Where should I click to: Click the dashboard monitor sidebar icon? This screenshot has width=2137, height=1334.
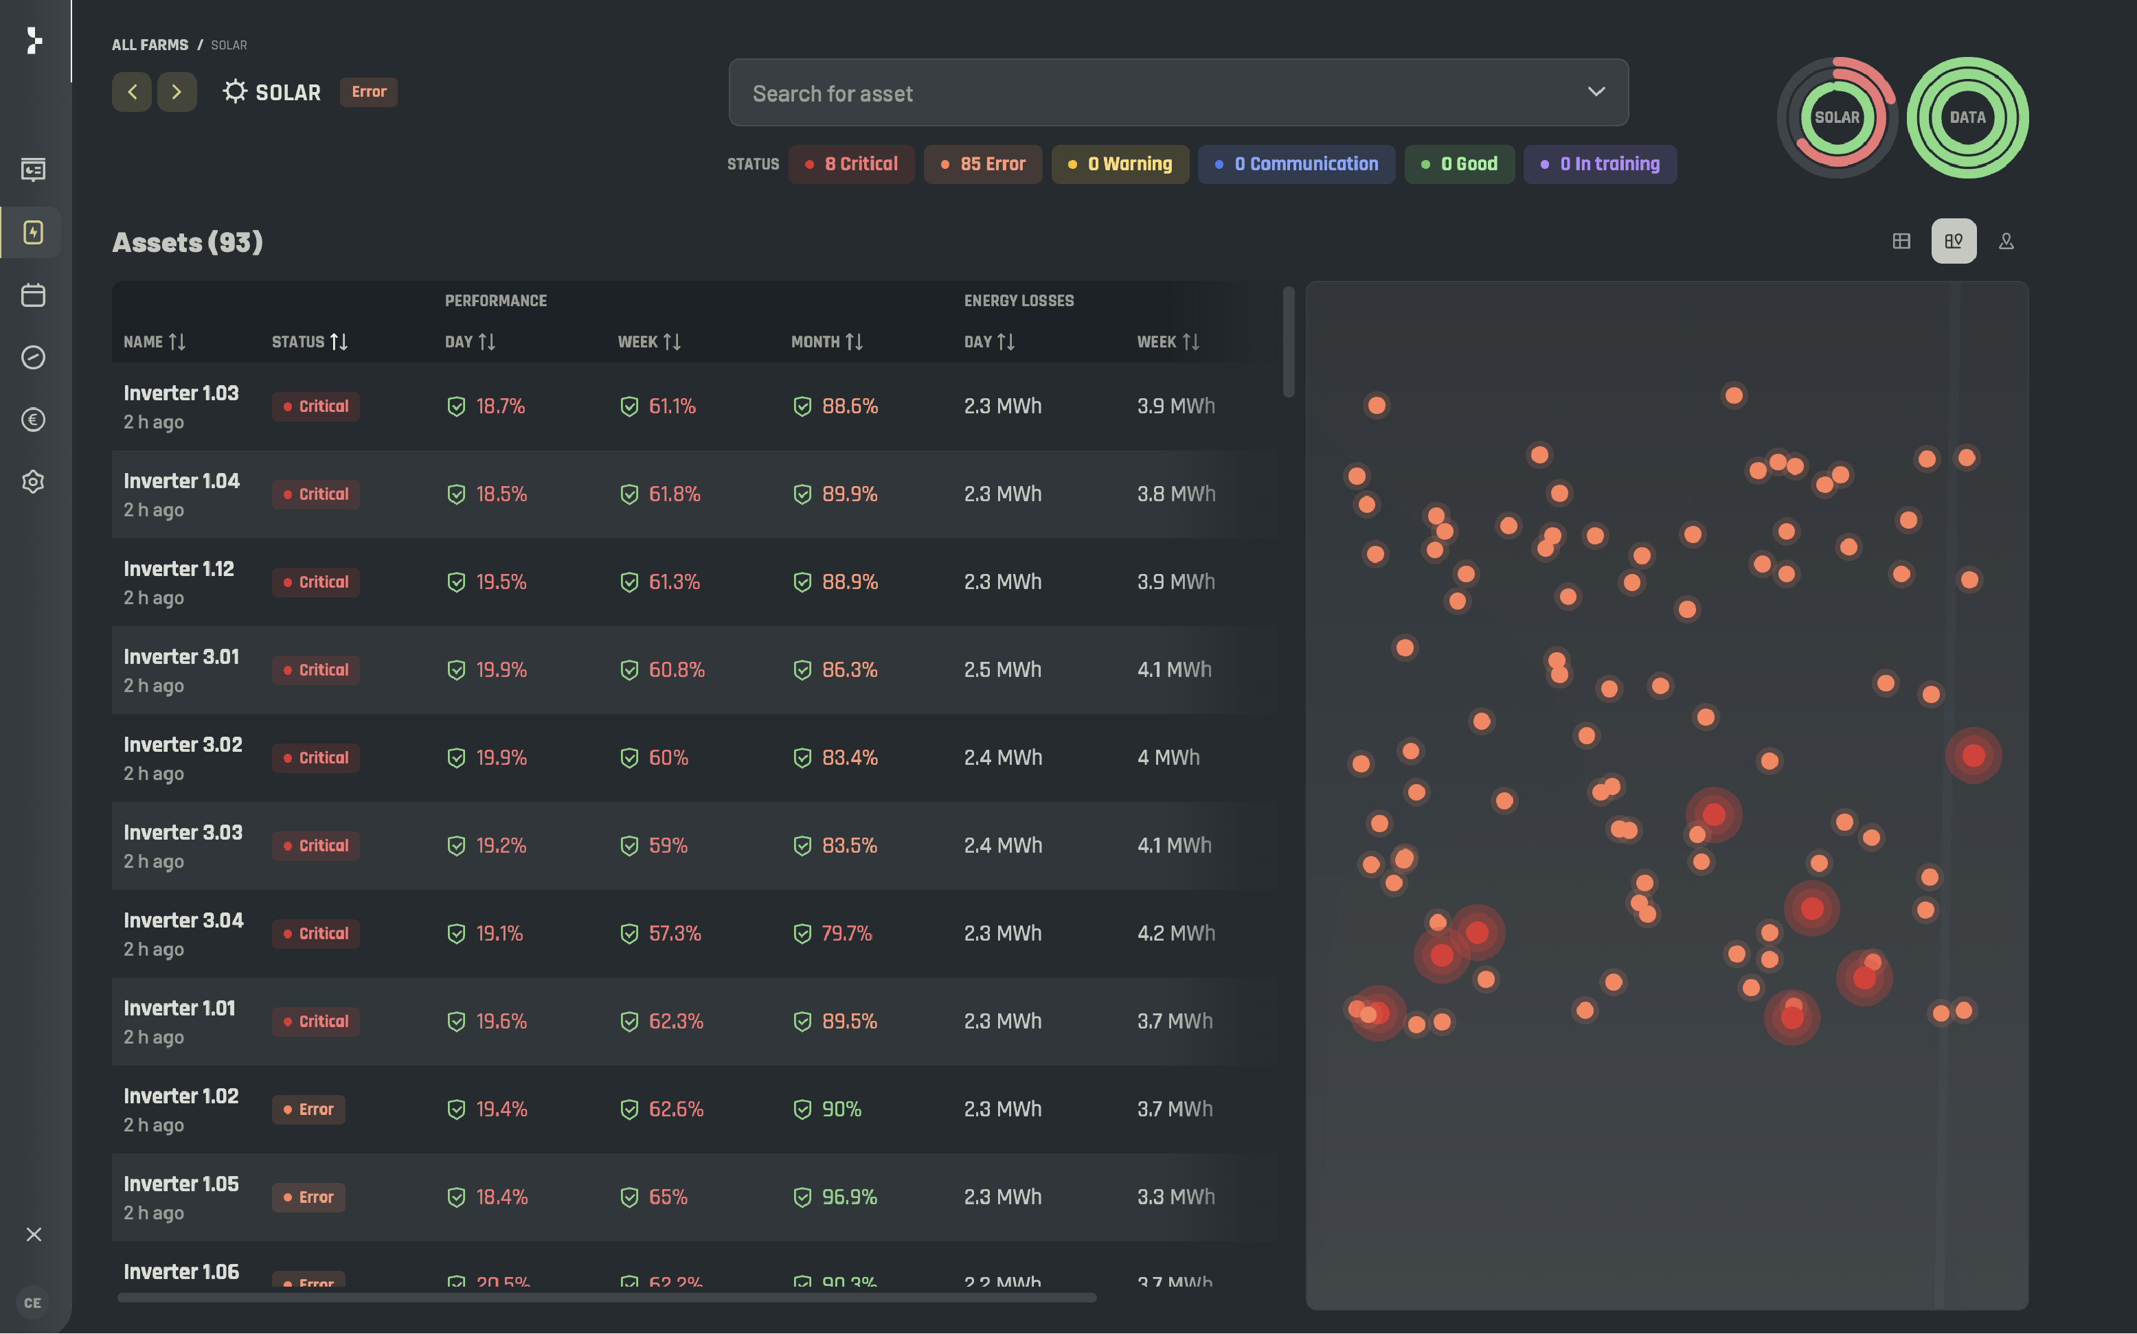tap(33, 170)
